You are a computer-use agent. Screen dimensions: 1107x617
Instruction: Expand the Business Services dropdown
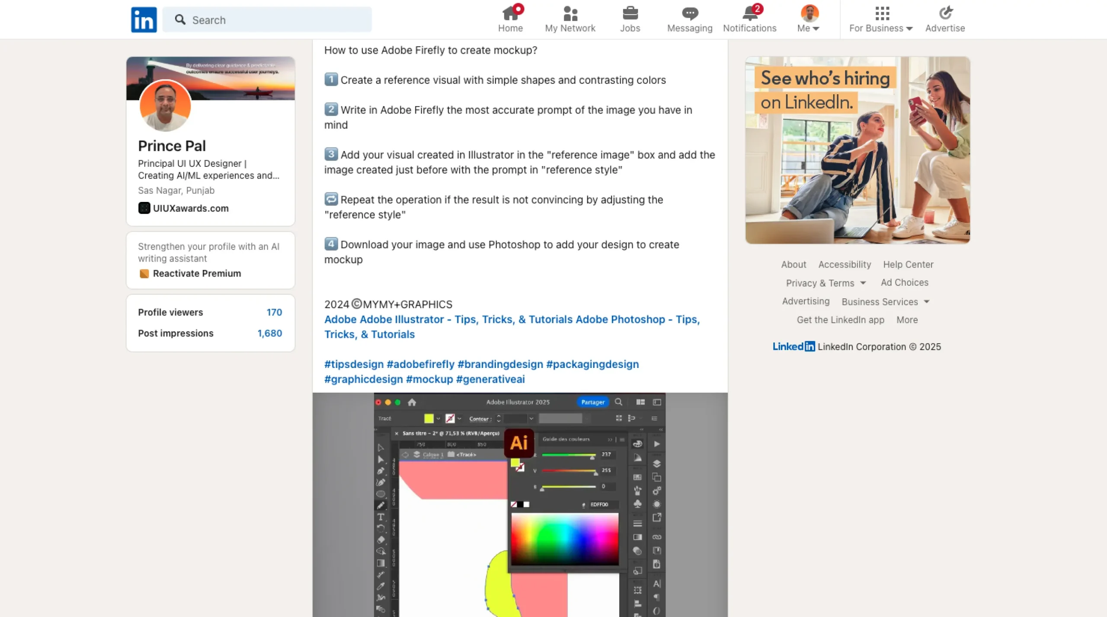point(885,301)
